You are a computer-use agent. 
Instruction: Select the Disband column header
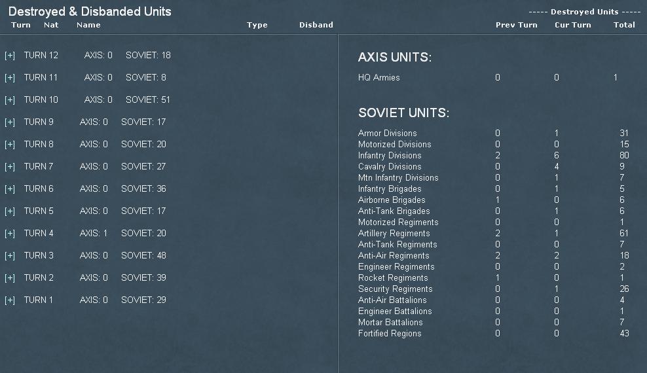tap(316, 25)
